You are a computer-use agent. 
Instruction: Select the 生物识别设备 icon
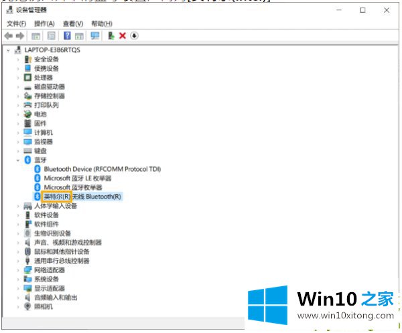point(27,233)
